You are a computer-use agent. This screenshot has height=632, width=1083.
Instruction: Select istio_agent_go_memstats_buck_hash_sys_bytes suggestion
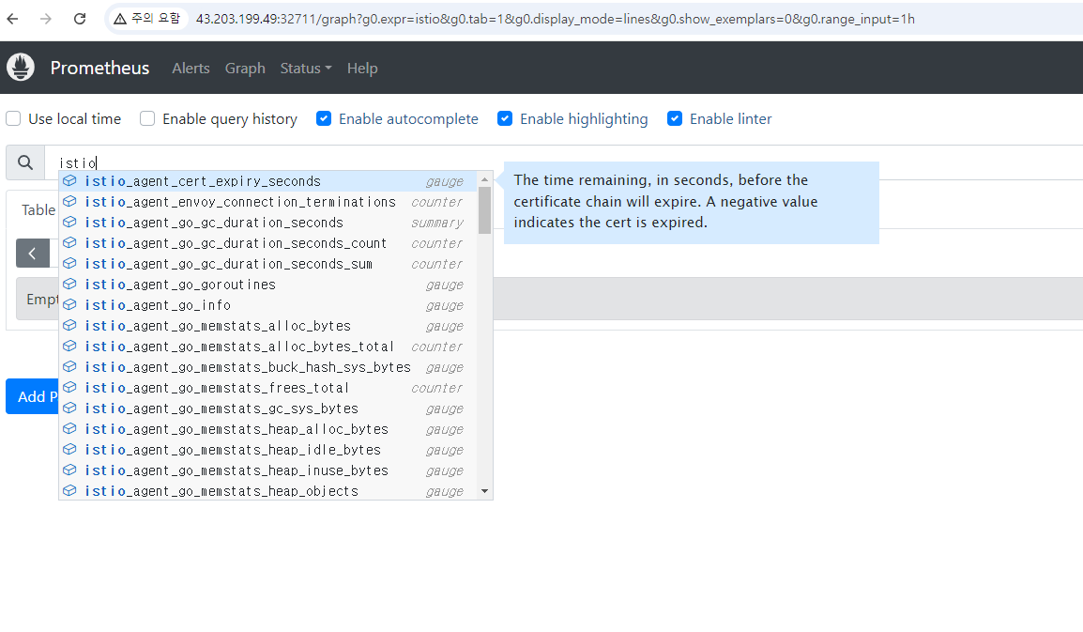(268, 367)
